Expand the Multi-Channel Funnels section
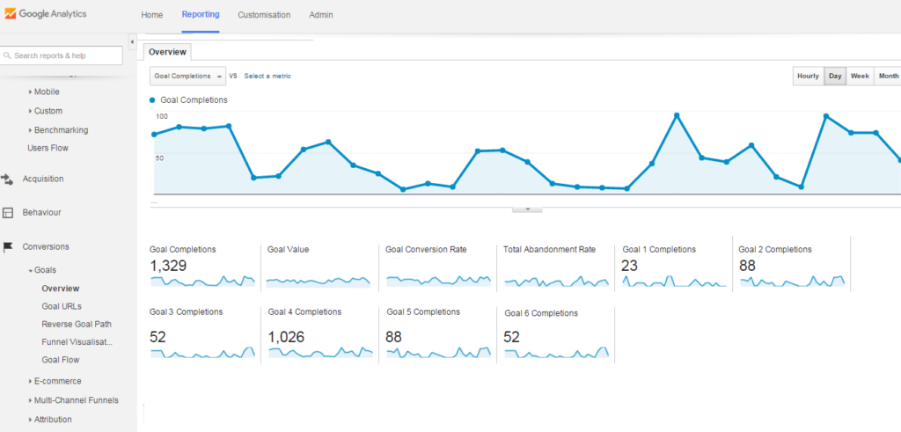The height and width of the screenshot is (432, 901). point(73,400)
